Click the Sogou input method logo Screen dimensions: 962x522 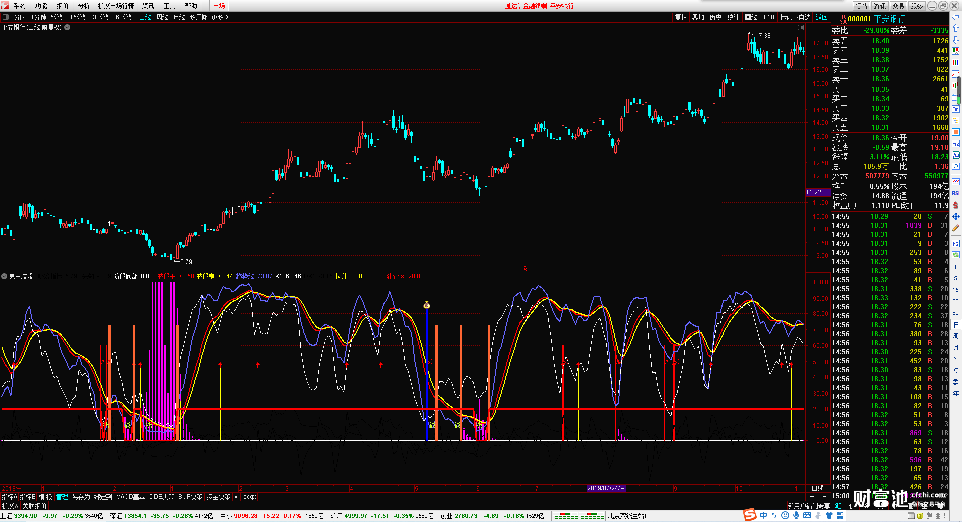click(750, 515)
